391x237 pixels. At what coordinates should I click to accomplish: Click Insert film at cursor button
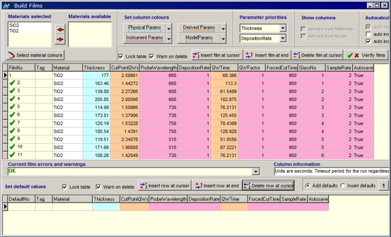217,55
